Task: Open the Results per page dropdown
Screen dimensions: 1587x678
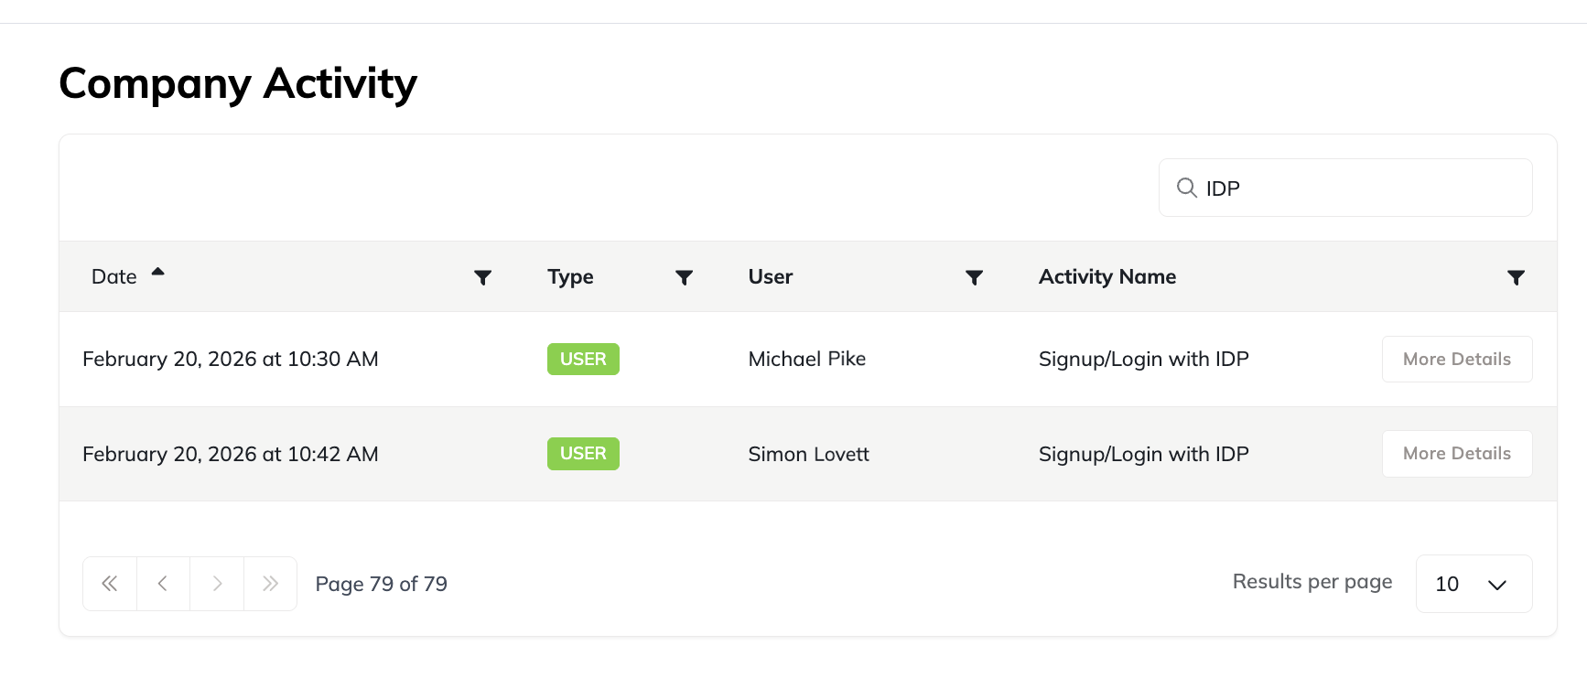Action: 1474,583
